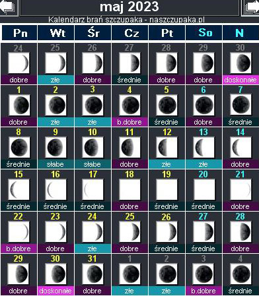Screen dimensions: 259x296
Task: Click the 'słabe' label for May 9
Action: (x=55, y=164)
